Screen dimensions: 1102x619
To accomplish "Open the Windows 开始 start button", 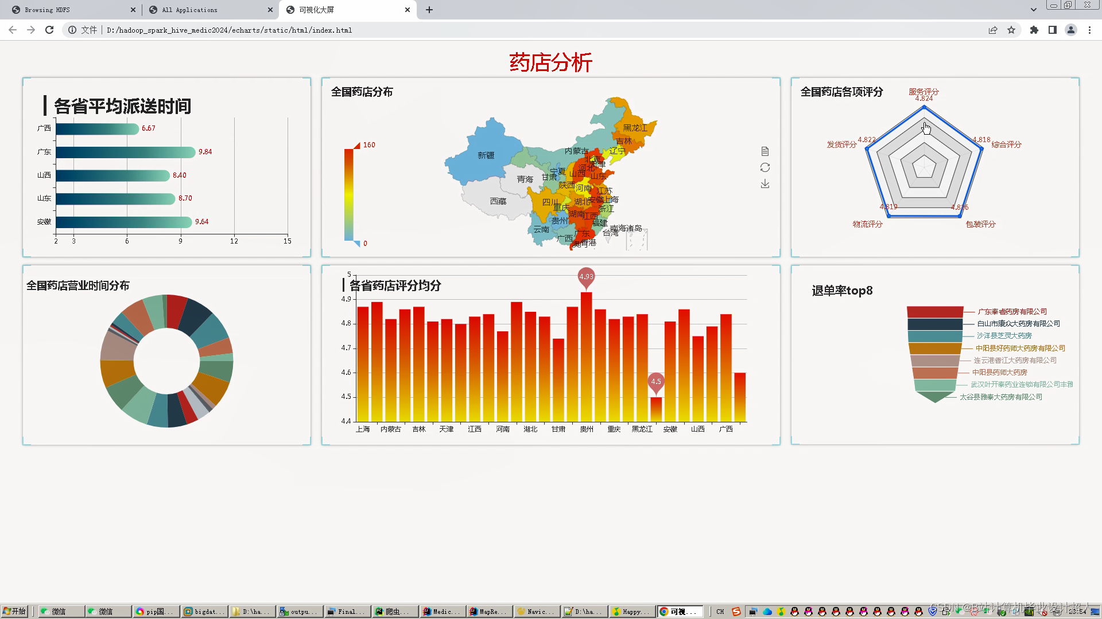I will click(x=15, y=612).
